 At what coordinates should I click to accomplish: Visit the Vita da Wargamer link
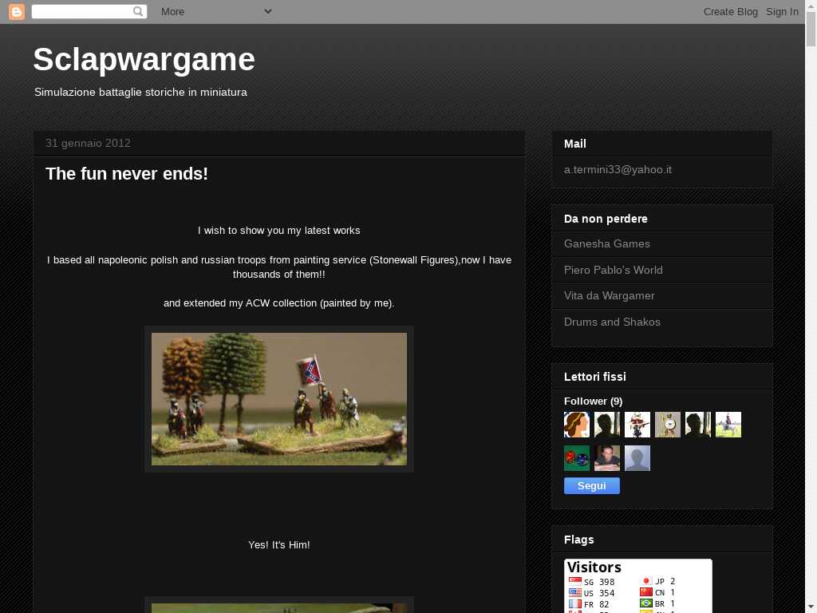pos(609,295)
